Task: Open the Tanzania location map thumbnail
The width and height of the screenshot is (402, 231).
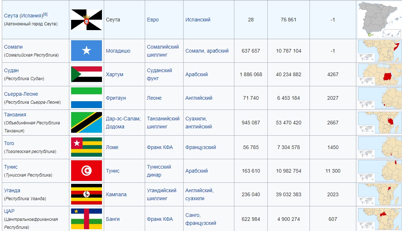Action: 380,123
